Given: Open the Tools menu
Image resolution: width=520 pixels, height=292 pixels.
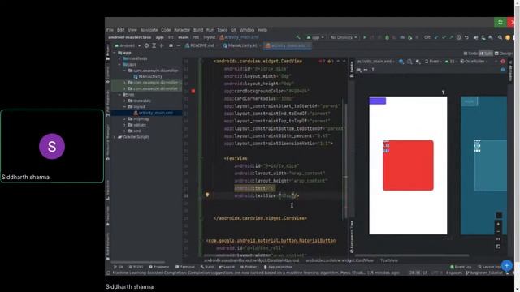Looking at the screenshot, I should 222,30.
